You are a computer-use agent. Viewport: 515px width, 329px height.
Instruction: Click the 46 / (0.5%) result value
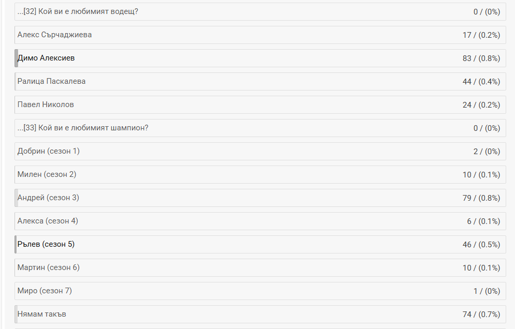click(481, 245)
